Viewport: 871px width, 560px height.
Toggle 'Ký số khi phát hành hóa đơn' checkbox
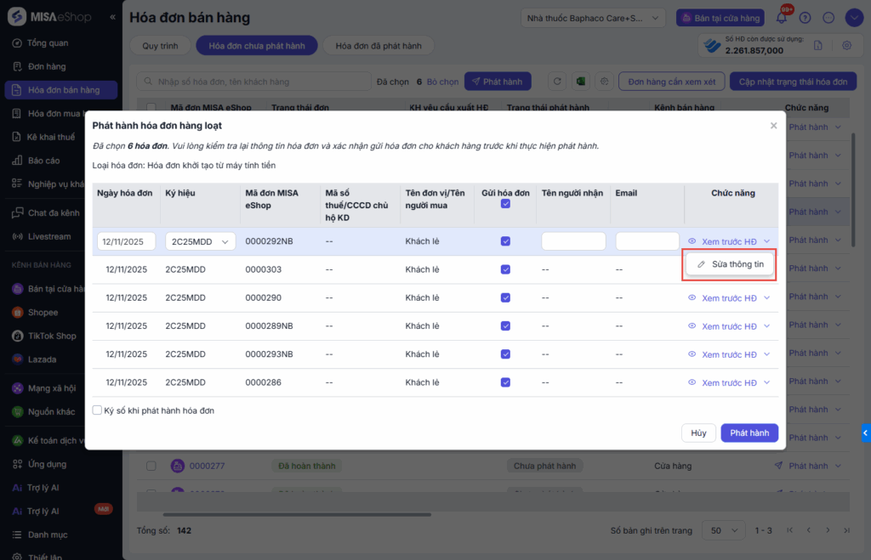click(x=98, y=410)
